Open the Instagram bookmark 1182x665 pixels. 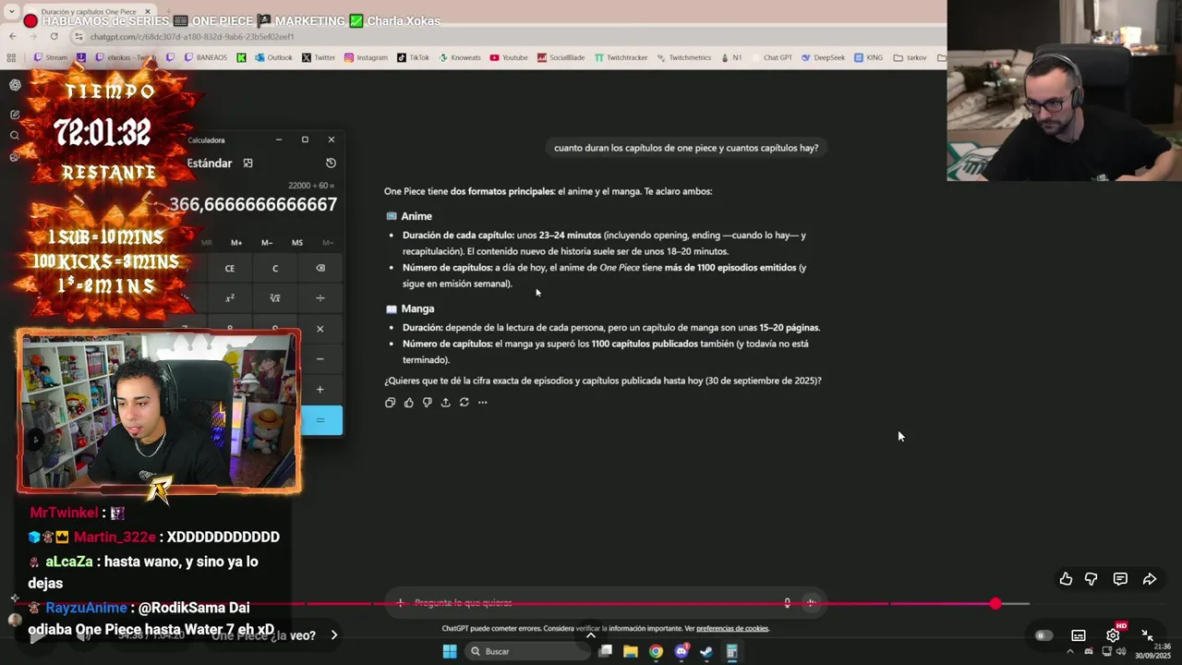pos(366,57)
